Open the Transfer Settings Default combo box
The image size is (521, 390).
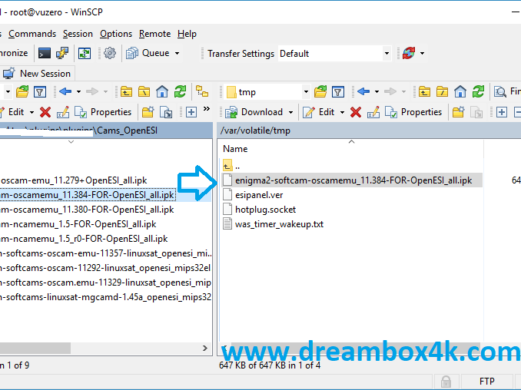click(334, 54)
